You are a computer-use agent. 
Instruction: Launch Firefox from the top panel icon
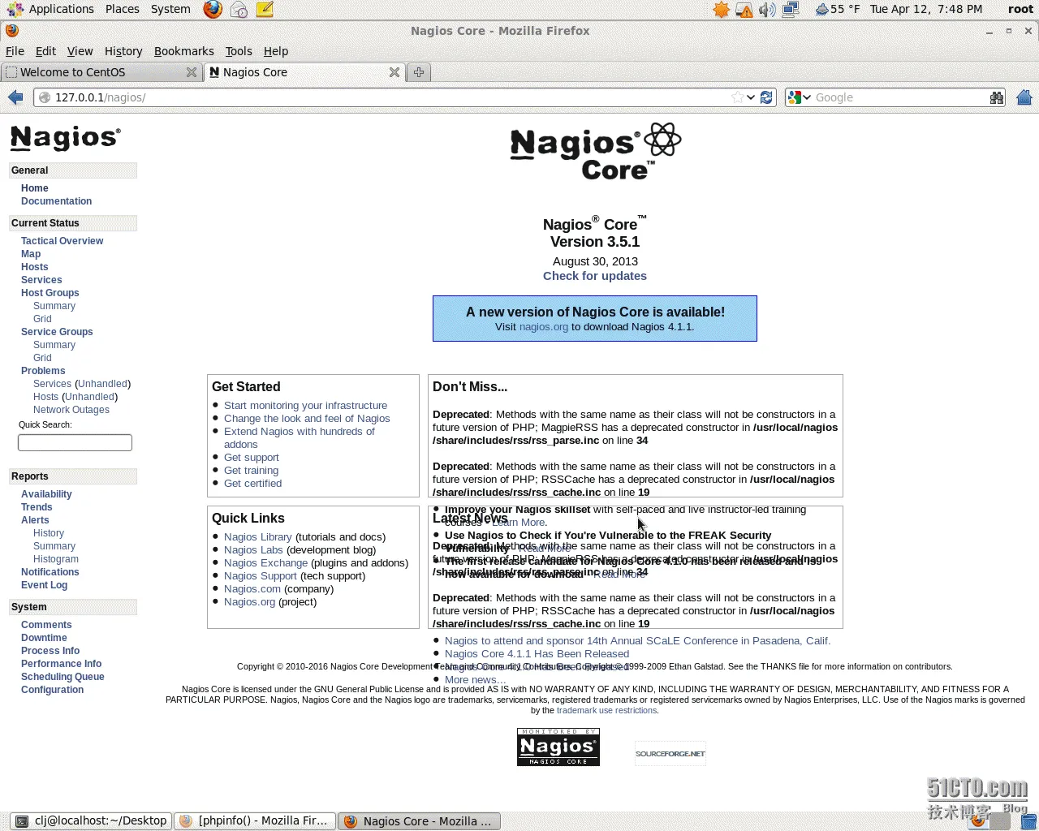pos(213,9)
